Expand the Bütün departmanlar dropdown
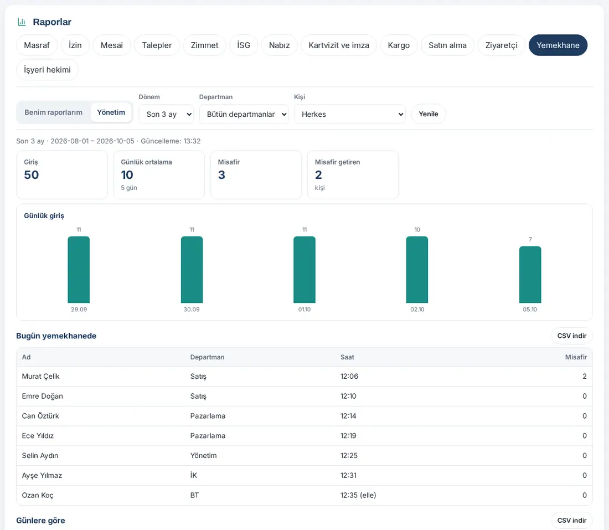The width and height of the screenshot is (609, 530). point(244,114)
